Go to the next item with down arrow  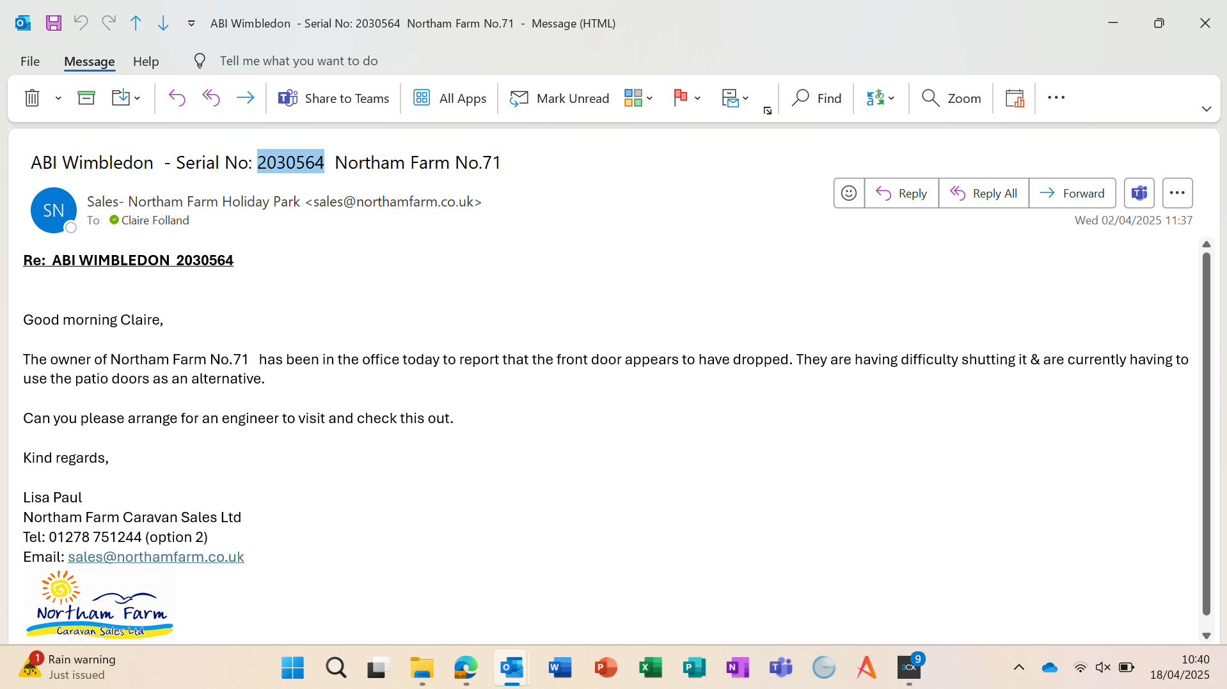[163, 23]
